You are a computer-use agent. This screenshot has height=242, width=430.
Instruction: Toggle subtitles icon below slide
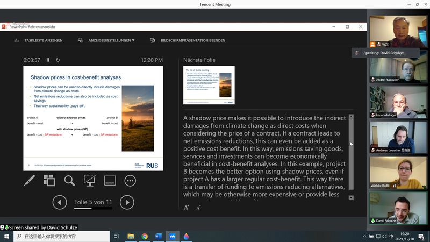pyautogui.click(x=110, y=181)
